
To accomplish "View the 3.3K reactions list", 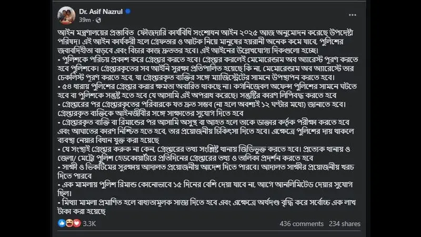I will (x=89, y=223).
